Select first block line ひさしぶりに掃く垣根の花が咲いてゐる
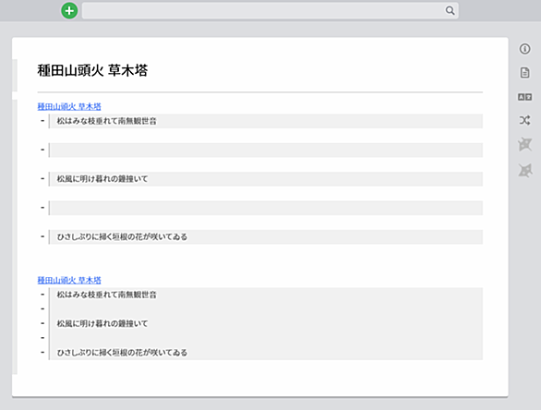 click(x=122, y=237)
